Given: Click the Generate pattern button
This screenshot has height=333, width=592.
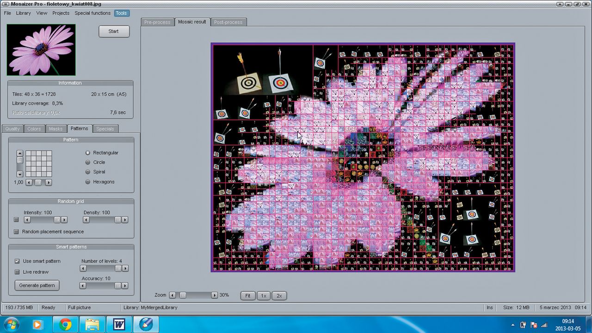Looking at the screenshot, I should pos(37,285).
